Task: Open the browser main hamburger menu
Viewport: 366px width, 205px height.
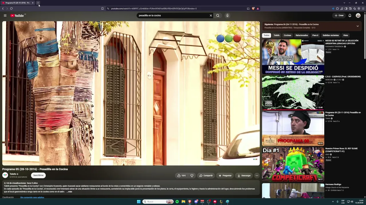Action: (363, 9)
